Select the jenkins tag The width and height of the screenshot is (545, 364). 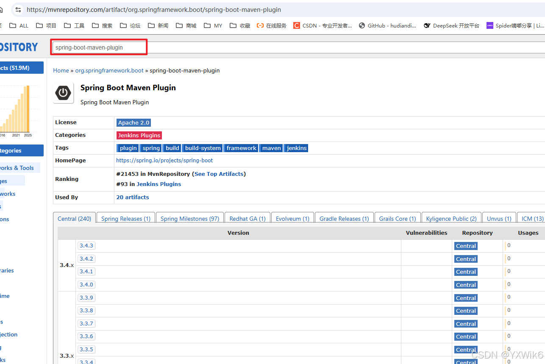296,148
